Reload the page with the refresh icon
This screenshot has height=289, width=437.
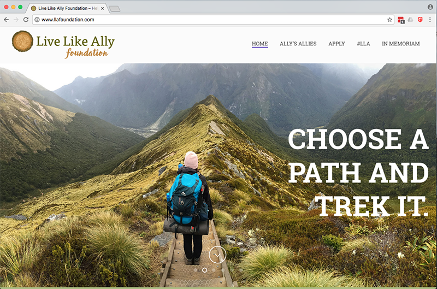click(26, 20)
